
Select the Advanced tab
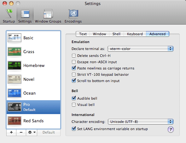[x=158, y=34]
